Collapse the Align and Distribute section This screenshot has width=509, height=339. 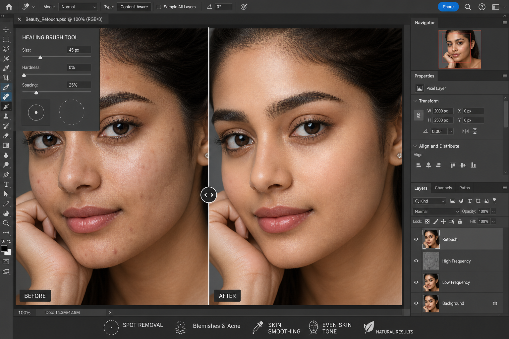(415, 146)
